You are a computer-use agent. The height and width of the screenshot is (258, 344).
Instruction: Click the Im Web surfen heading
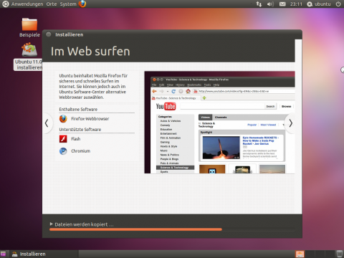click(90, 52)
